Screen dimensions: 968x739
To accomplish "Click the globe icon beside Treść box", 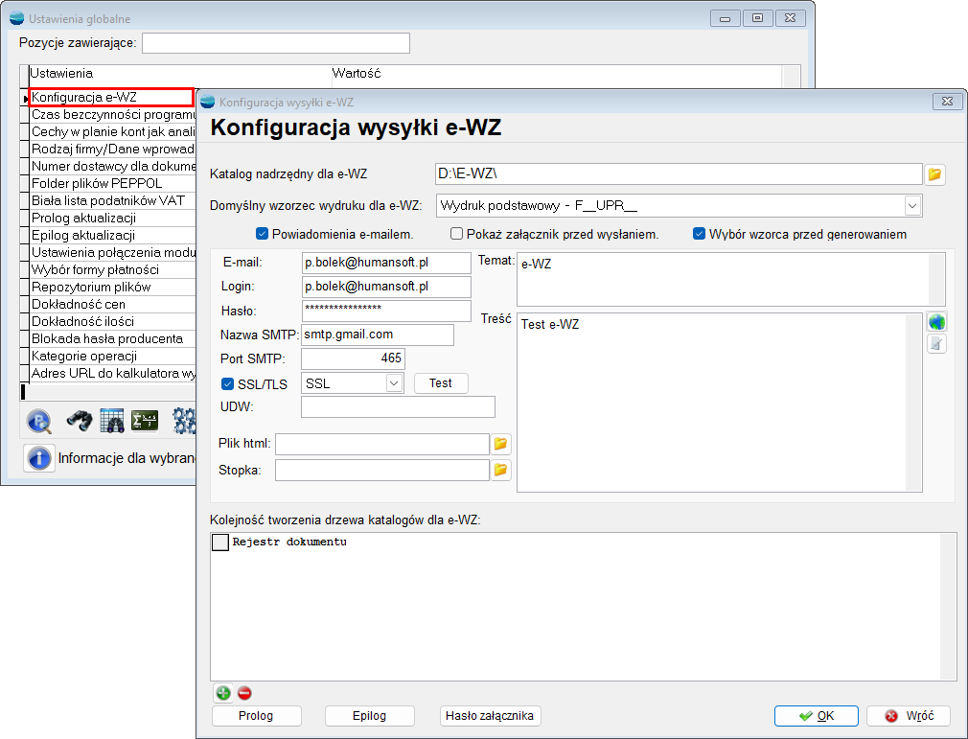I will point(936,322).
